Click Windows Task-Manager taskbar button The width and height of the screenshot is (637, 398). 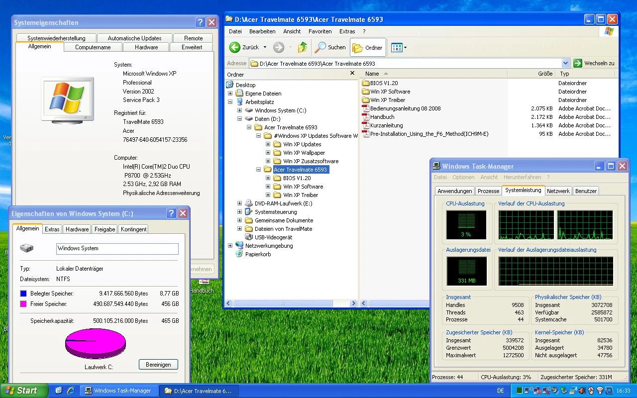pos(119,391)
